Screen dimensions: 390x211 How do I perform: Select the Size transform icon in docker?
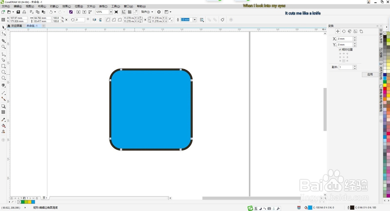pos(355,31)
